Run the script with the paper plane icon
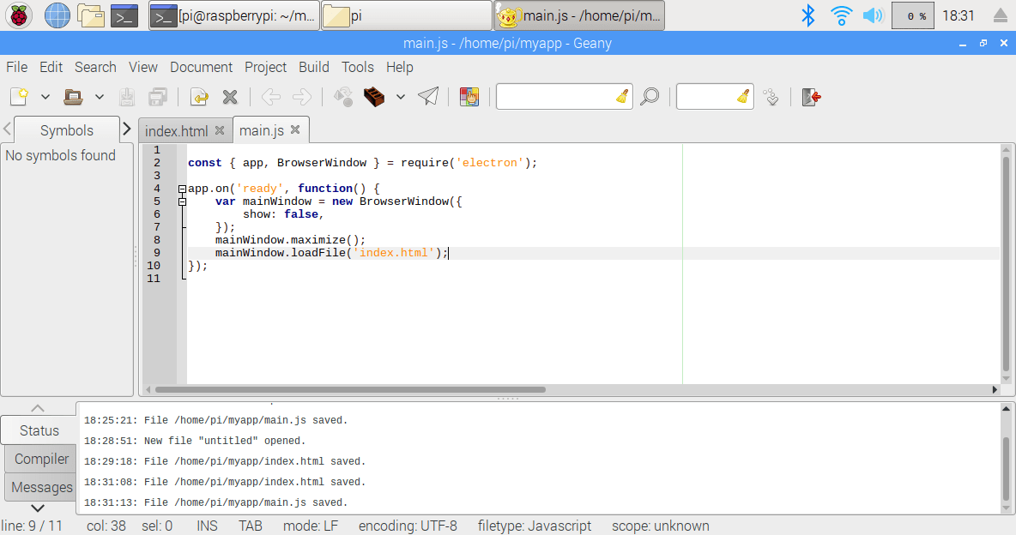1016x535 pixels. tap(427, 96)
